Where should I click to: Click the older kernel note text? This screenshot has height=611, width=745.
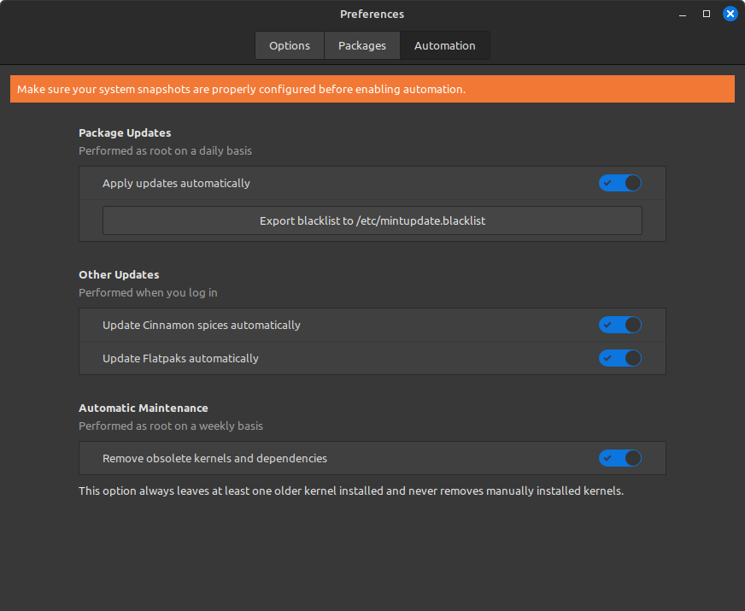(351, 491)
